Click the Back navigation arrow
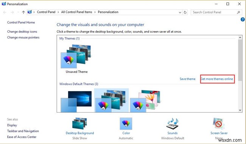 click(x=5, y=12)
